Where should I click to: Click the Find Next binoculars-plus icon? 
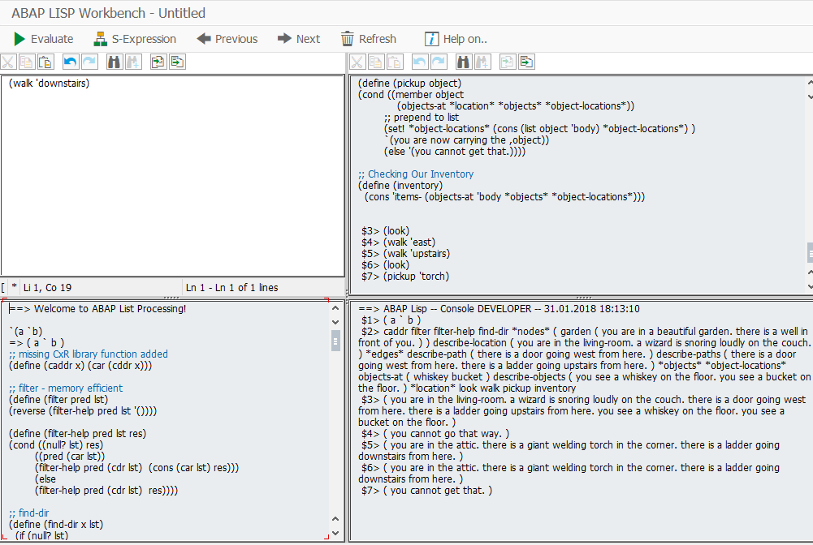tap(134, 62)
